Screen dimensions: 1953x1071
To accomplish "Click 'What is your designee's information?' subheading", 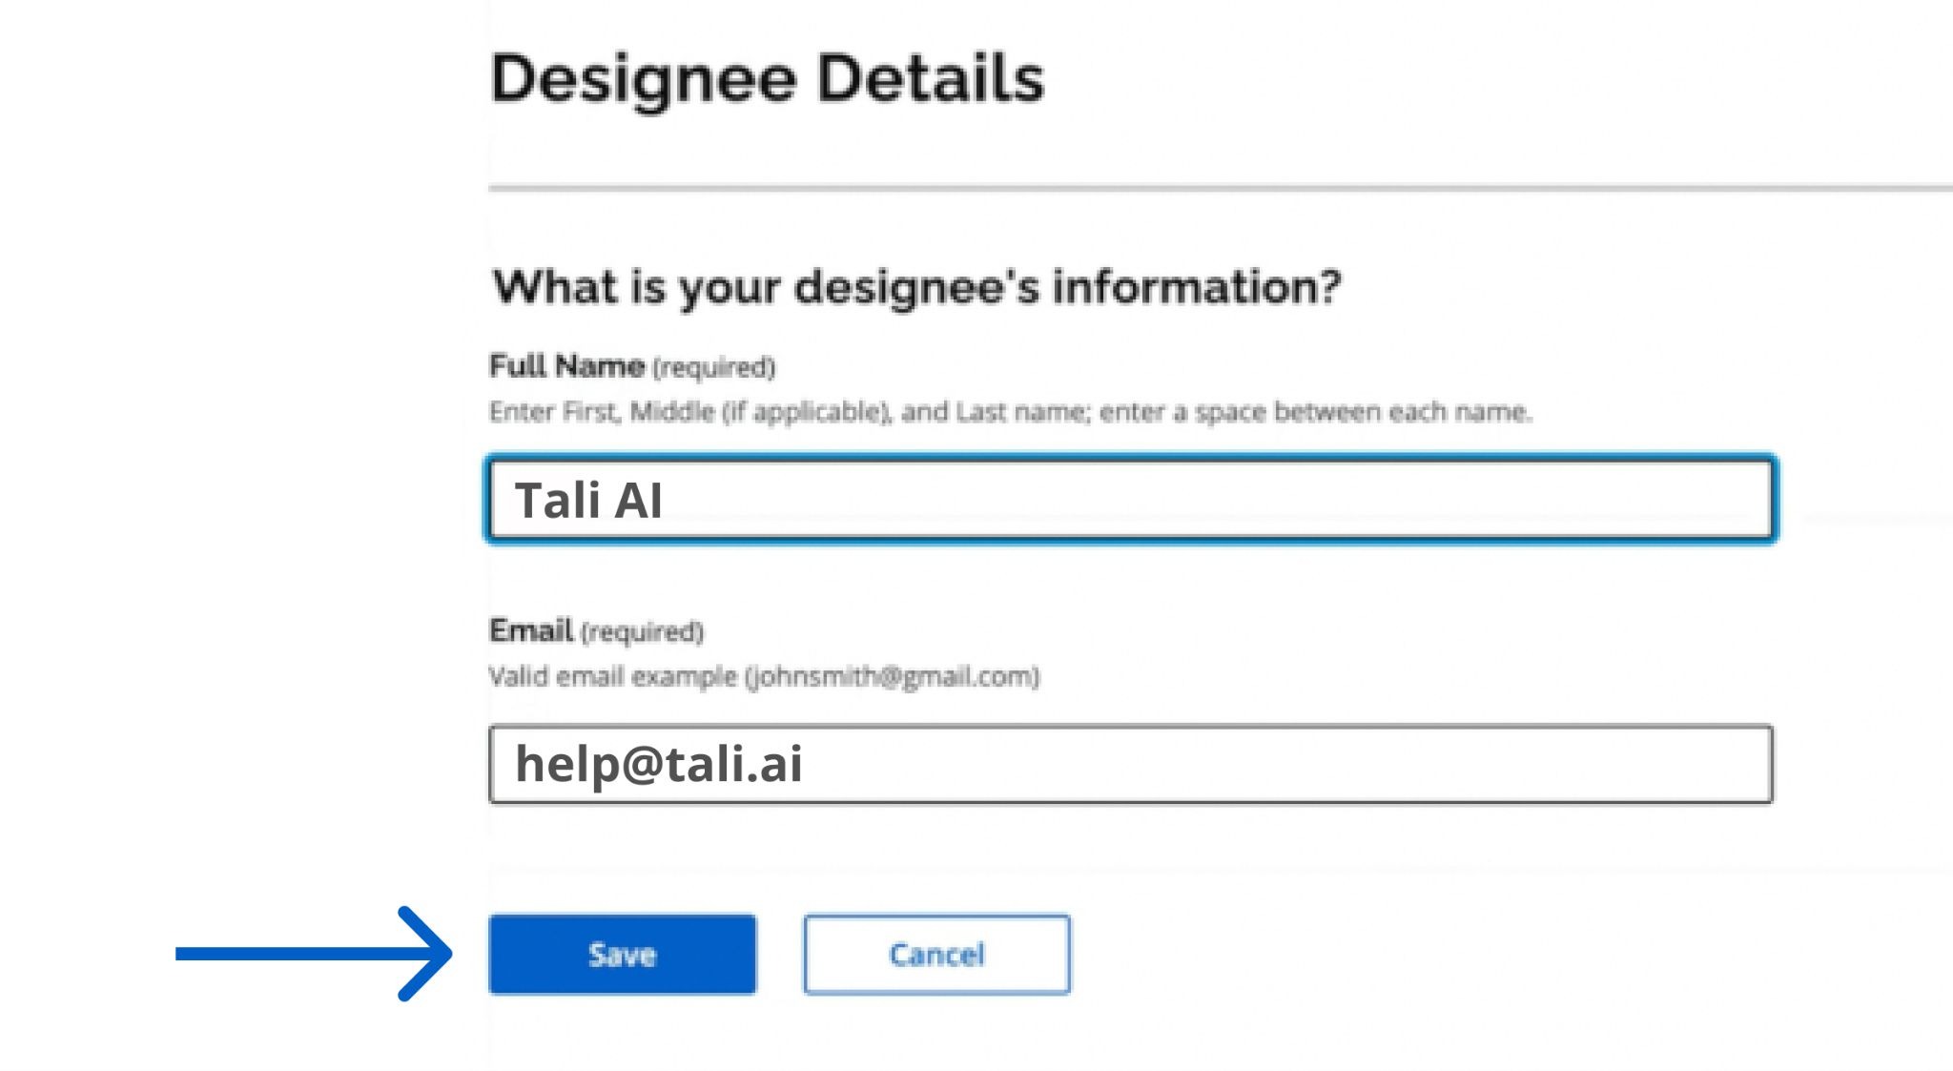I will coord(915,287).
